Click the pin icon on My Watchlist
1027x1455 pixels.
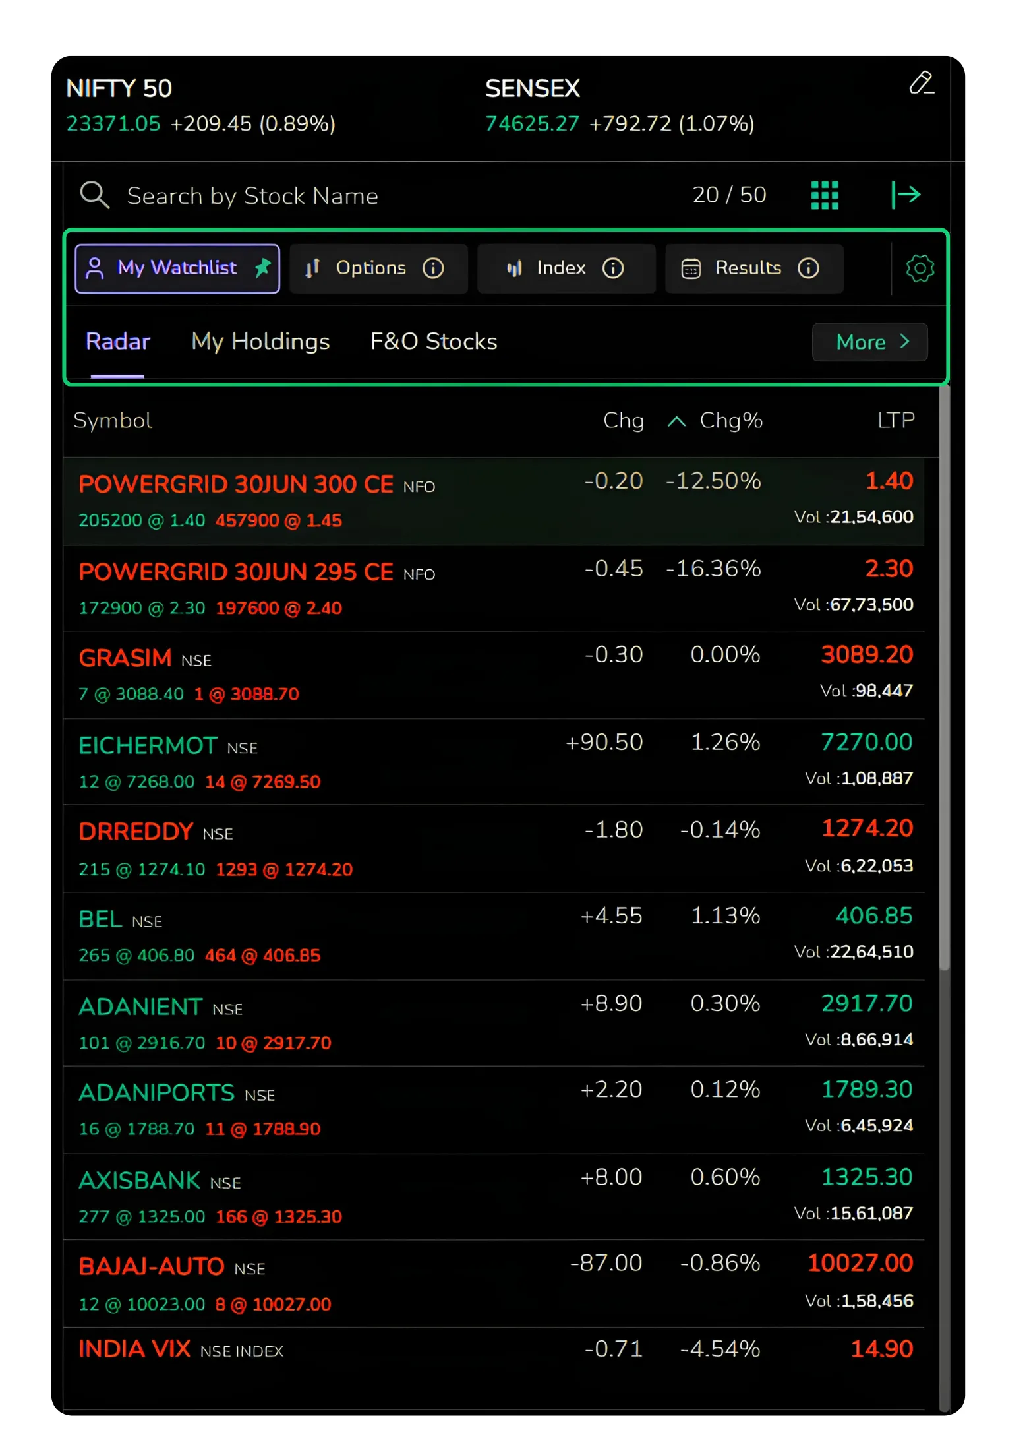pyautogui.click(x=263, y=268)
